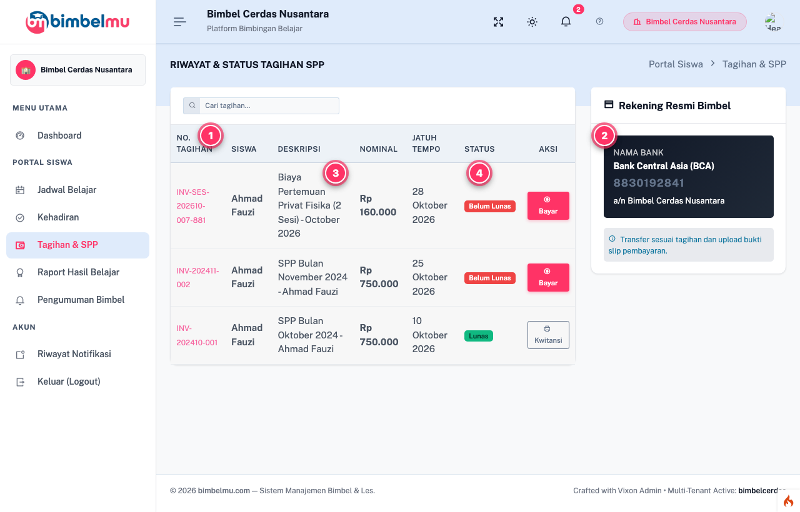This screenshot has width=800, height=512.
Task: Click the search magnifier icon
Action: tap(192, 106)
